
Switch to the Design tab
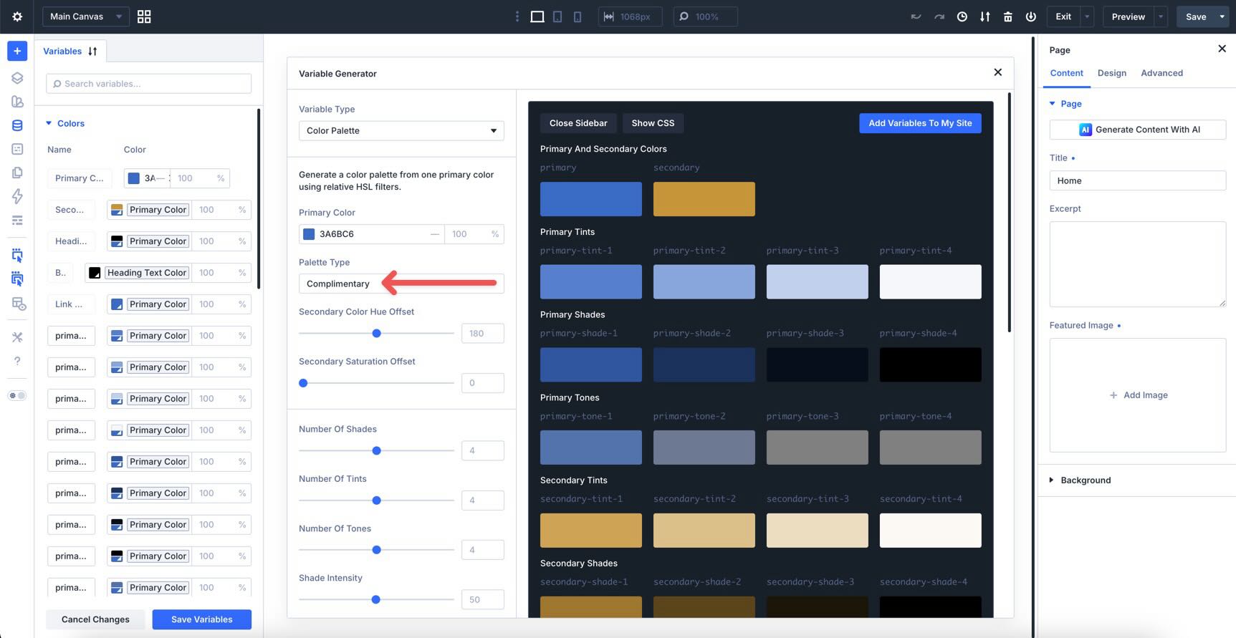(x=1111, y=73)
